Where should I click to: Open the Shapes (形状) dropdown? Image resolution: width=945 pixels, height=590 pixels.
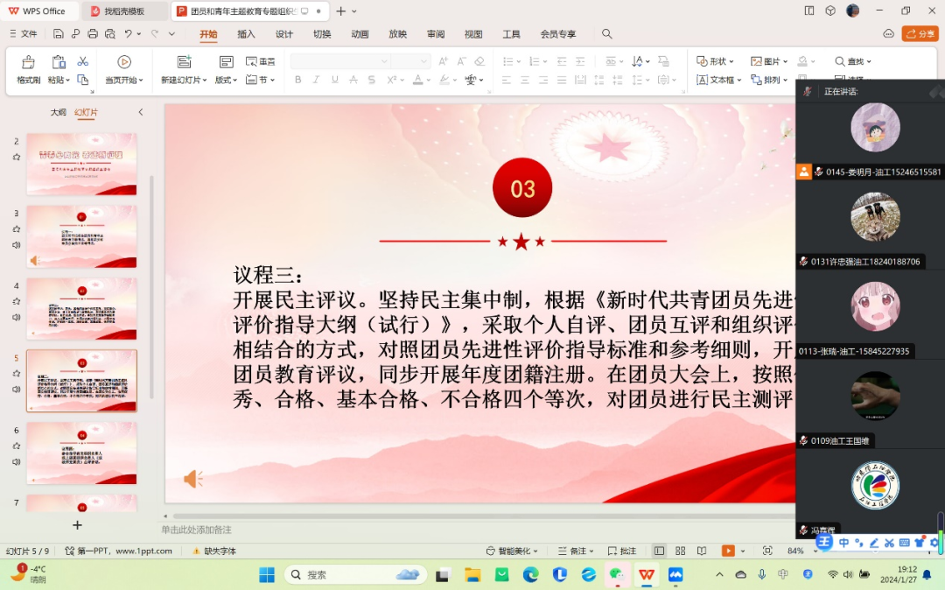tap(717, 61)
